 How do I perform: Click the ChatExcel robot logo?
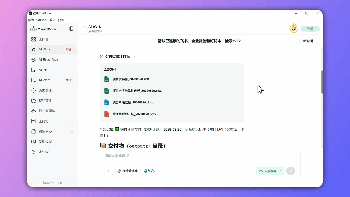34,29
